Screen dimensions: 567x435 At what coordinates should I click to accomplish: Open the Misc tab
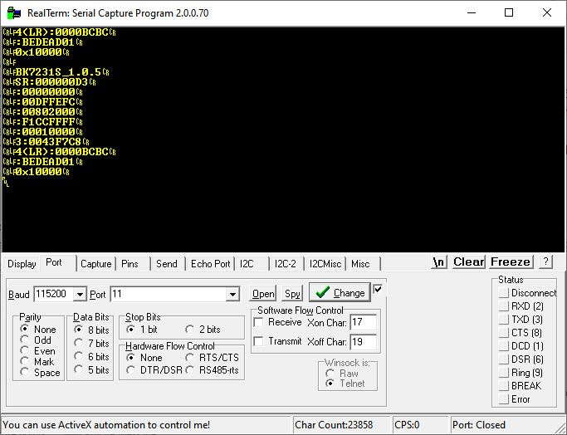tap(360, 264)
